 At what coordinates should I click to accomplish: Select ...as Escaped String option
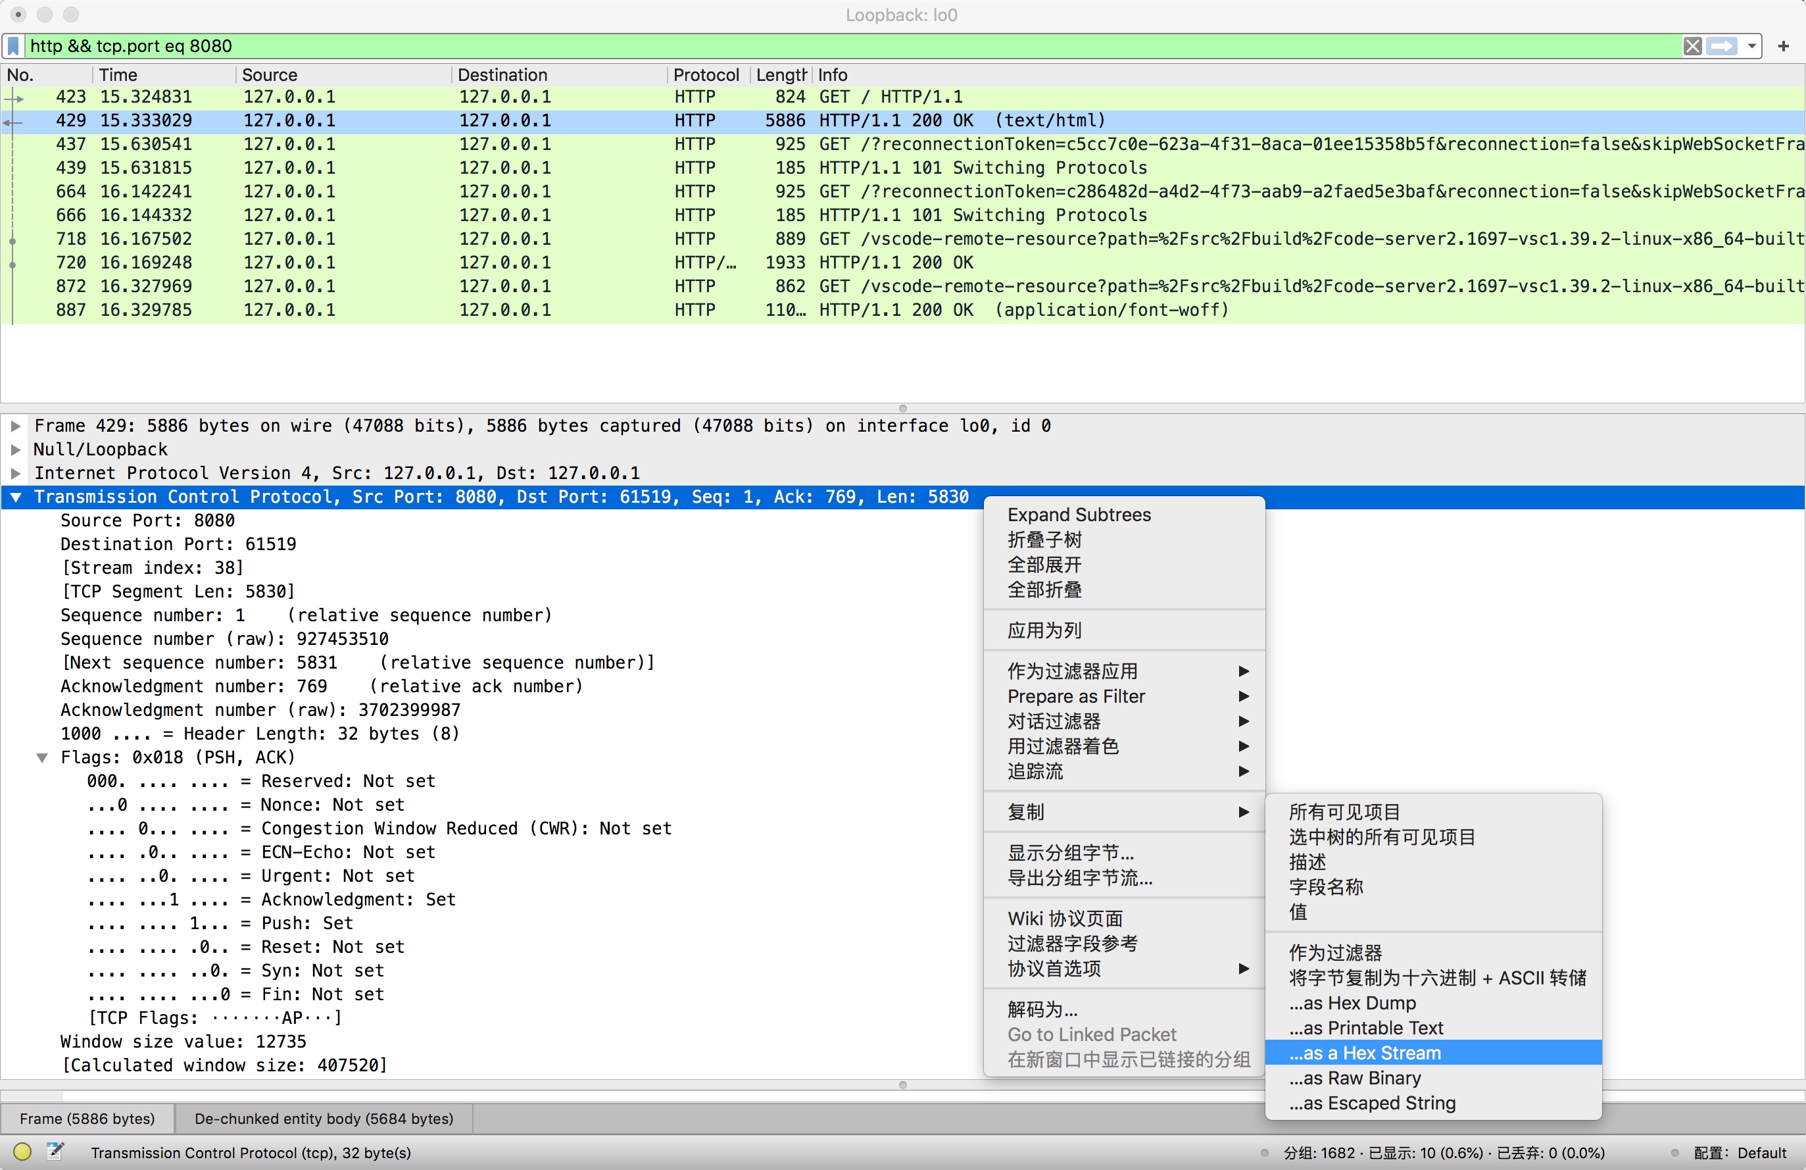pyautogui.click(x=1433, y=1103)
